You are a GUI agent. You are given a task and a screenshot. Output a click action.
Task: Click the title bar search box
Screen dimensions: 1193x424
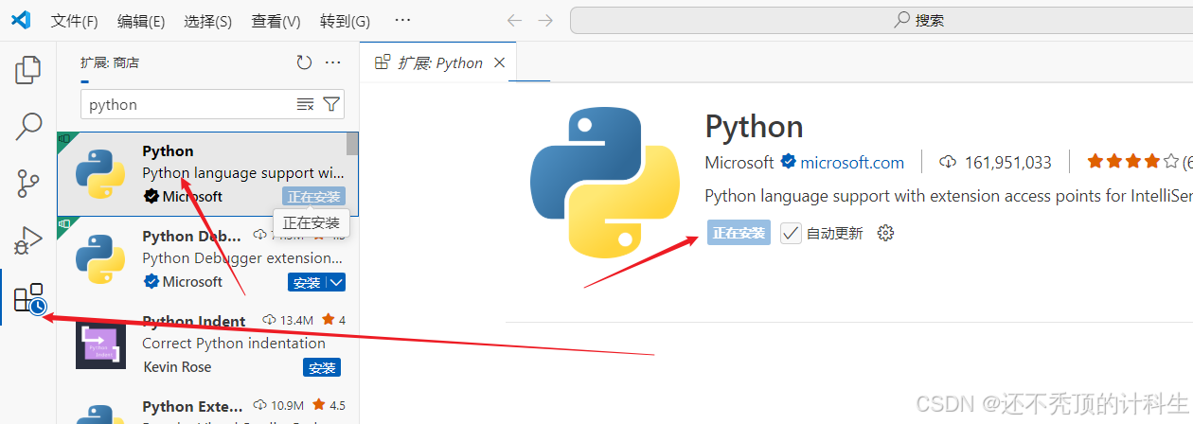879,20
